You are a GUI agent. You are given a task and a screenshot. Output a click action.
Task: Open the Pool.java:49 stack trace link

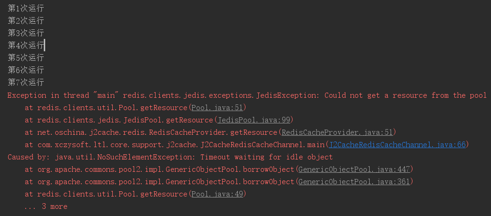point(217,194)
